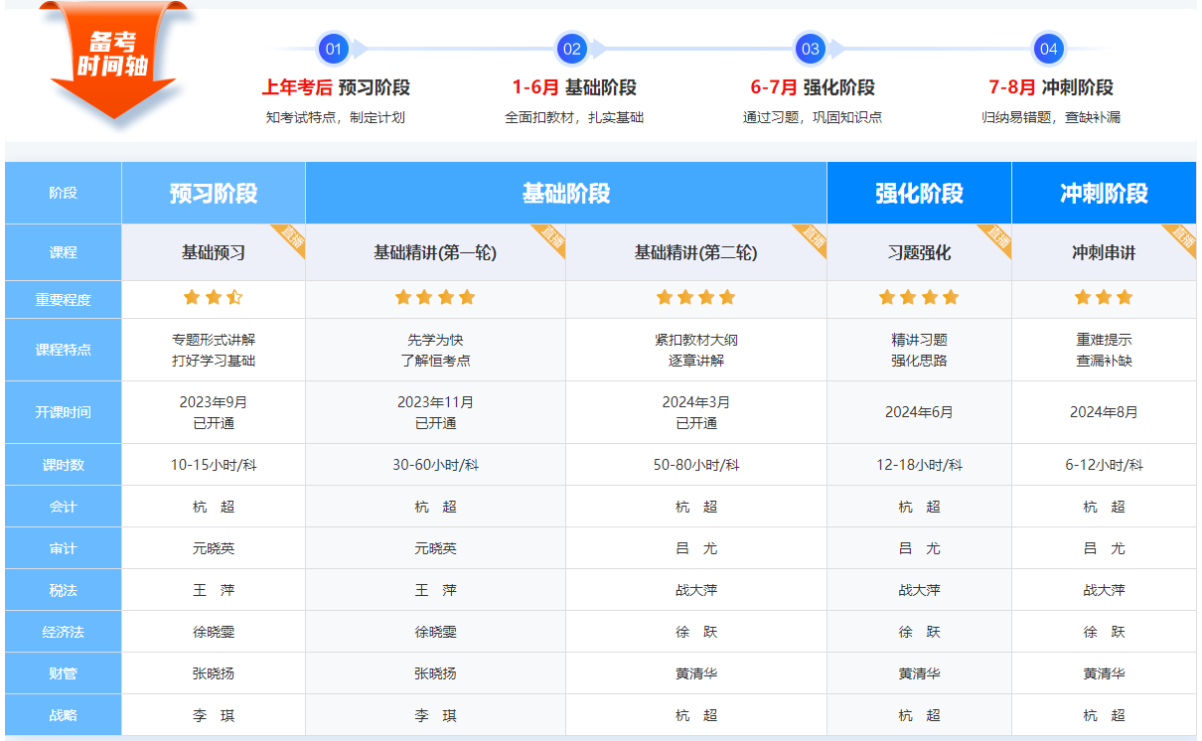Select the 预习阶段 table header
Image resolution: width=1202 pixels, height=741 pixels.
[213, 193]
